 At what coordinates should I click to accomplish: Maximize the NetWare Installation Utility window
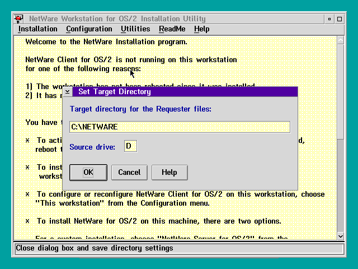(340, 19)
